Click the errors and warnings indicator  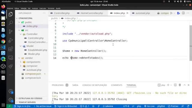85,106
